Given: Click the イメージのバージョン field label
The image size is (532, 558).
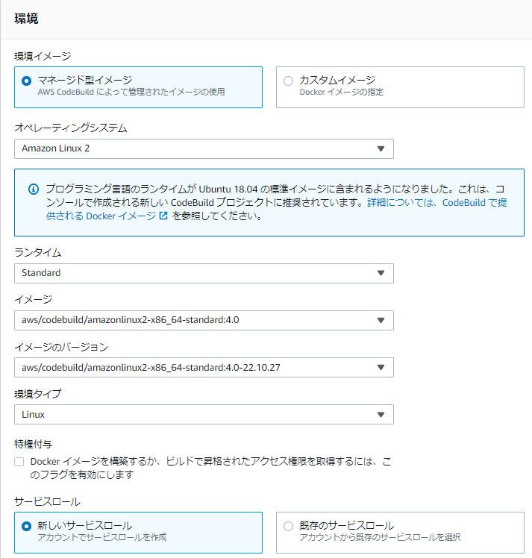Looking at the screenshot, I should [x=61, y=347].
